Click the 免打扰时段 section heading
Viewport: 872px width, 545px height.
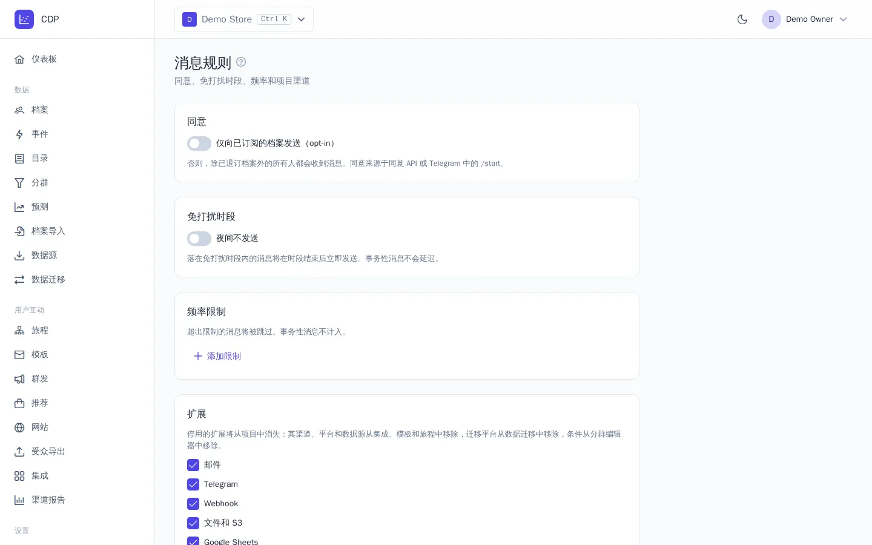click(211, 217)
